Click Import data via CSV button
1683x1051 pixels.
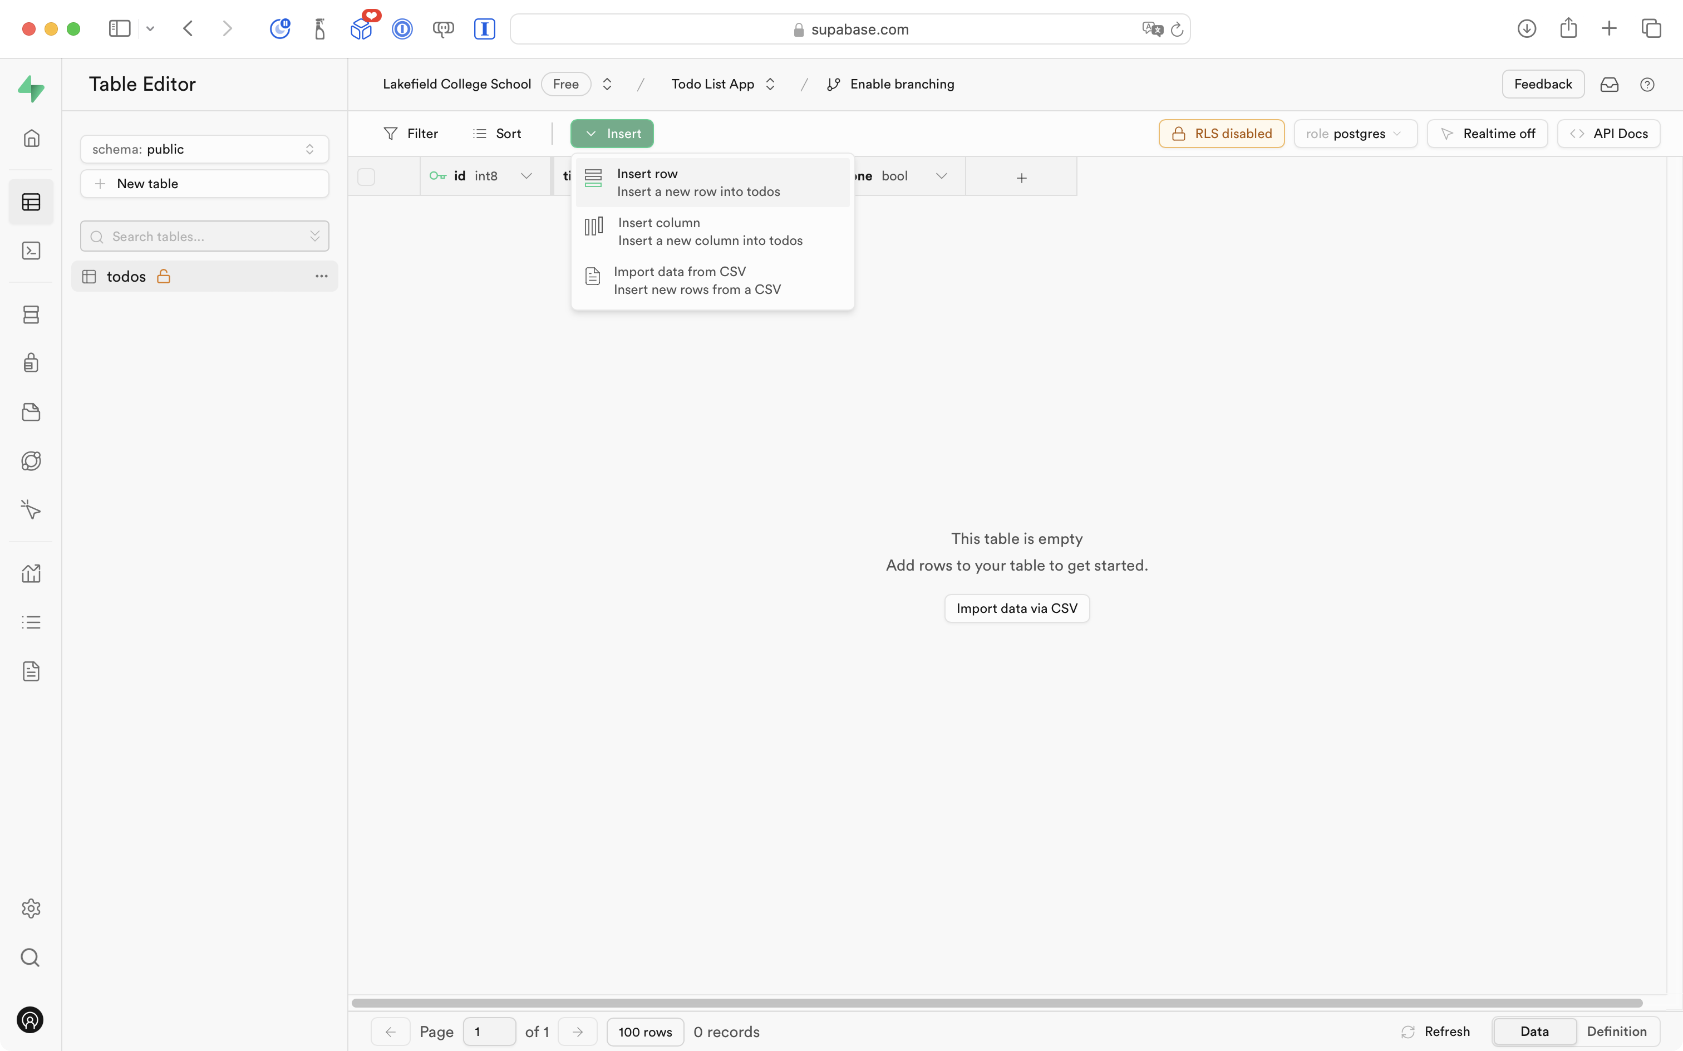click(1016, 608)
